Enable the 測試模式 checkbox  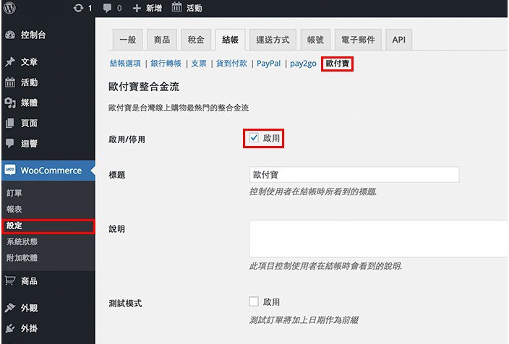254,301
